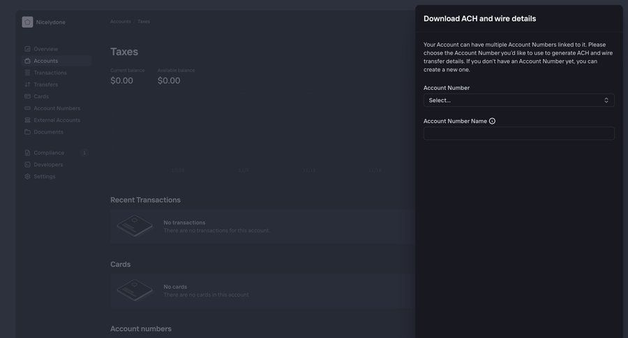
Task: Click the Nicelydone workspace name
Action: [50, 22]
